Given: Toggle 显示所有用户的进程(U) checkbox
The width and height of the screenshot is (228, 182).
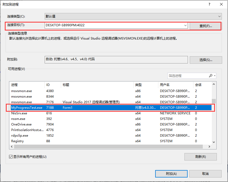Looking at the screenshot, I should [11, 157].
